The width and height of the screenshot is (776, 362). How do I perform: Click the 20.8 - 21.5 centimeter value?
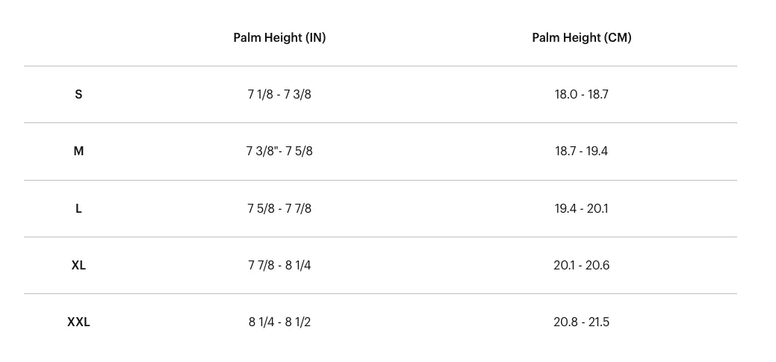coord(582,322)
